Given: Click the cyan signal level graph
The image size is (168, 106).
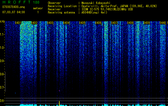Looking at the screenshot, I should [86, 105].
